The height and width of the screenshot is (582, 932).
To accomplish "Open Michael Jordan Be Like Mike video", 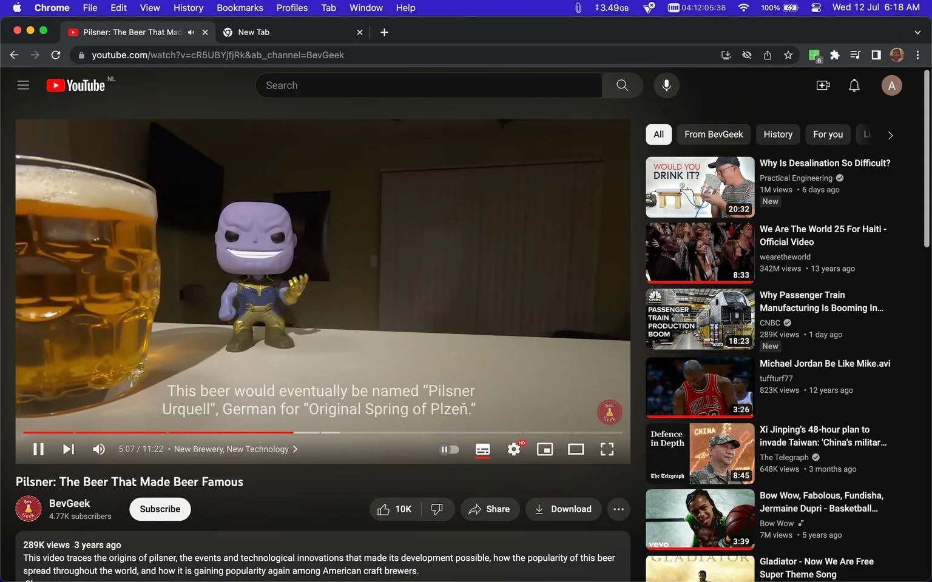I will point(825,364).
